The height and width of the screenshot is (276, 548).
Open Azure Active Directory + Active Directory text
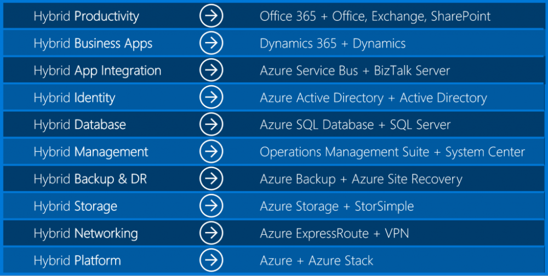(x=373, y=98)
